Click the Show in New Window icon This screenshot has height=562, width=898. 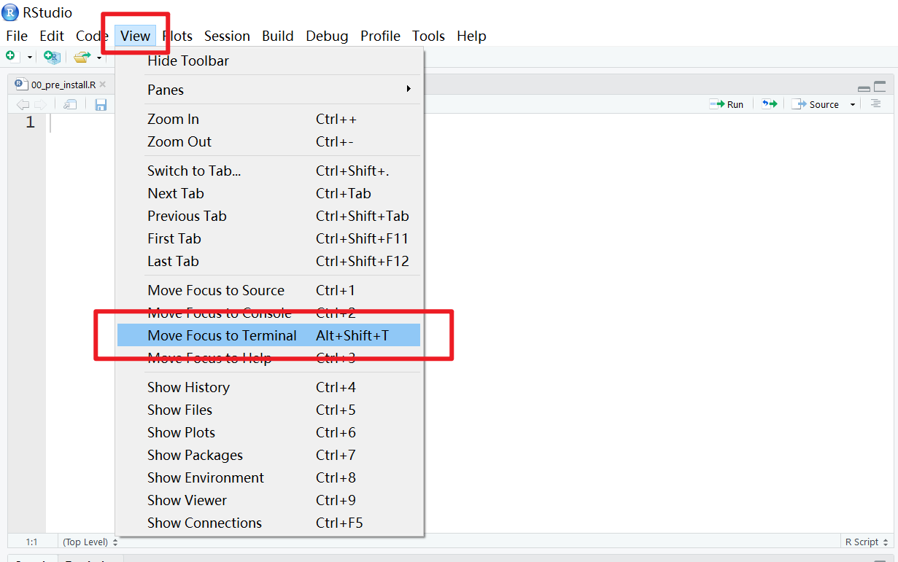pyautogui.click(x=70, y=105)
